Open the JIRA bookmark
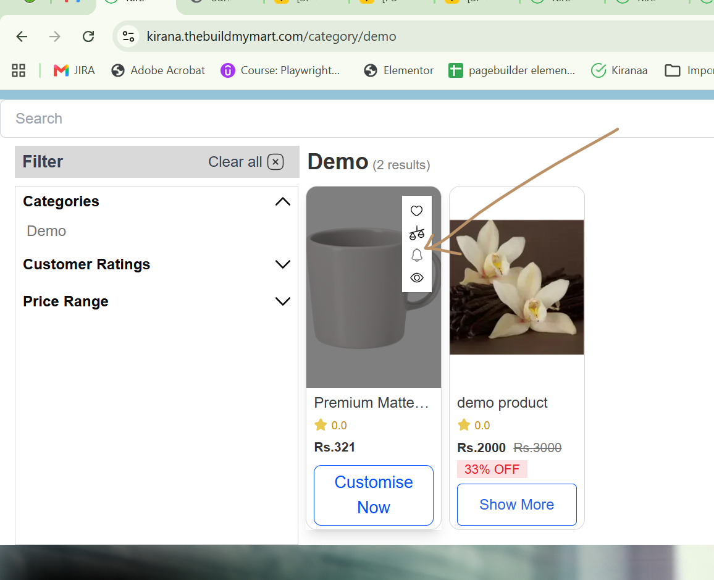 point(74,70)
